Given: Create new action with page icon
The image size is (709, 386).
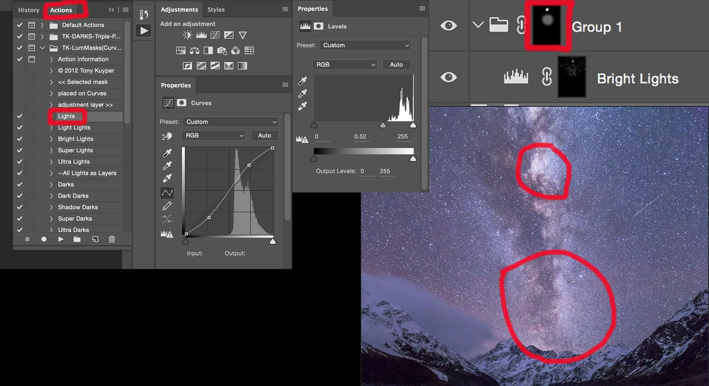Looking at the screenshot, I should (95, 239).
